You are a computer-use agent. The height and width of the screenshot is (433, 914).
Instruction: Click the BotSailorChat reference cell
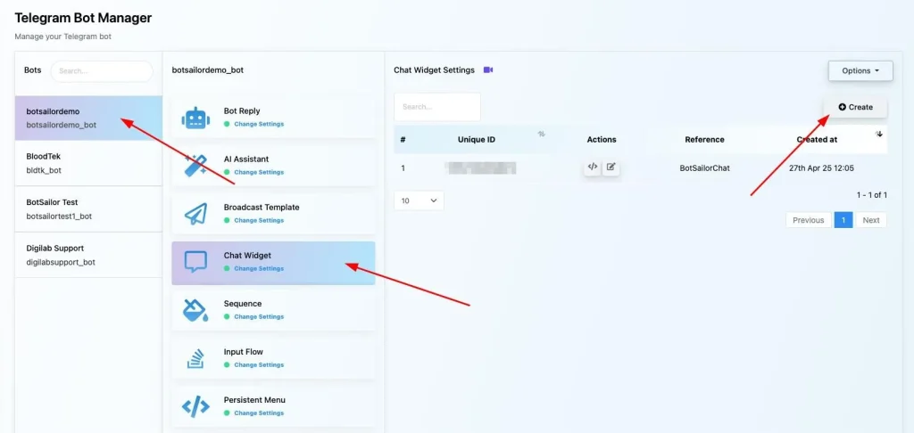point(705,167)
